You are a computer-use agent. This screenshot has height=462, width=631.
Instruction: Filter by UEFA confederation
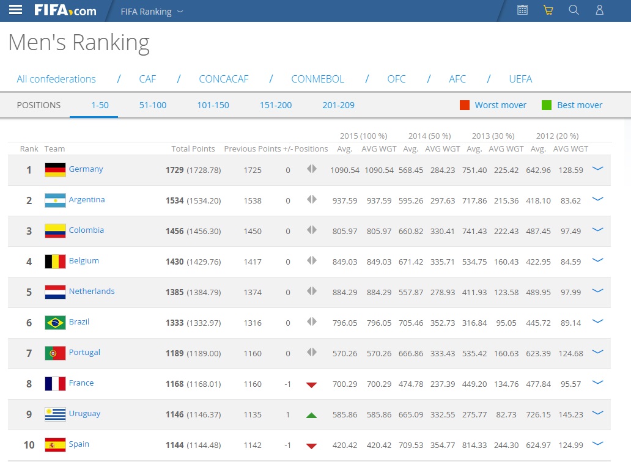tap(520, 79)
